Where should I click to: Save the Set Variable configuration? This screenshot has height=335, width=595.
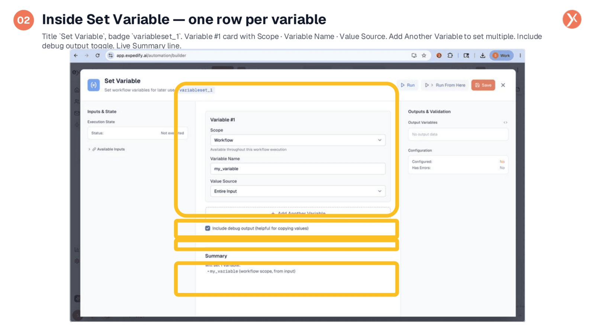point(483,85)
